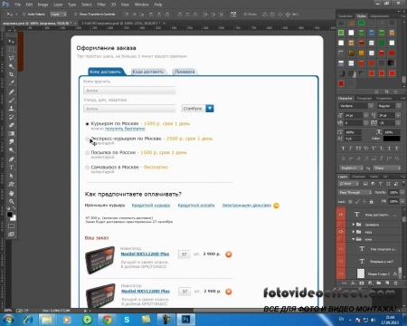This screenshot has height=326, width=407.
Task: Toggle the Auto-Select checkbox in options bar
Action: click(24, 14)
